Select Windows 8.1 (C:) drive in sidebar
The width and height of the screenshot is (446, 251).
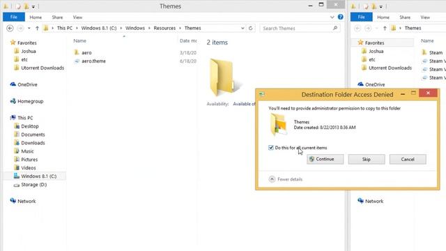coord(39,176)
